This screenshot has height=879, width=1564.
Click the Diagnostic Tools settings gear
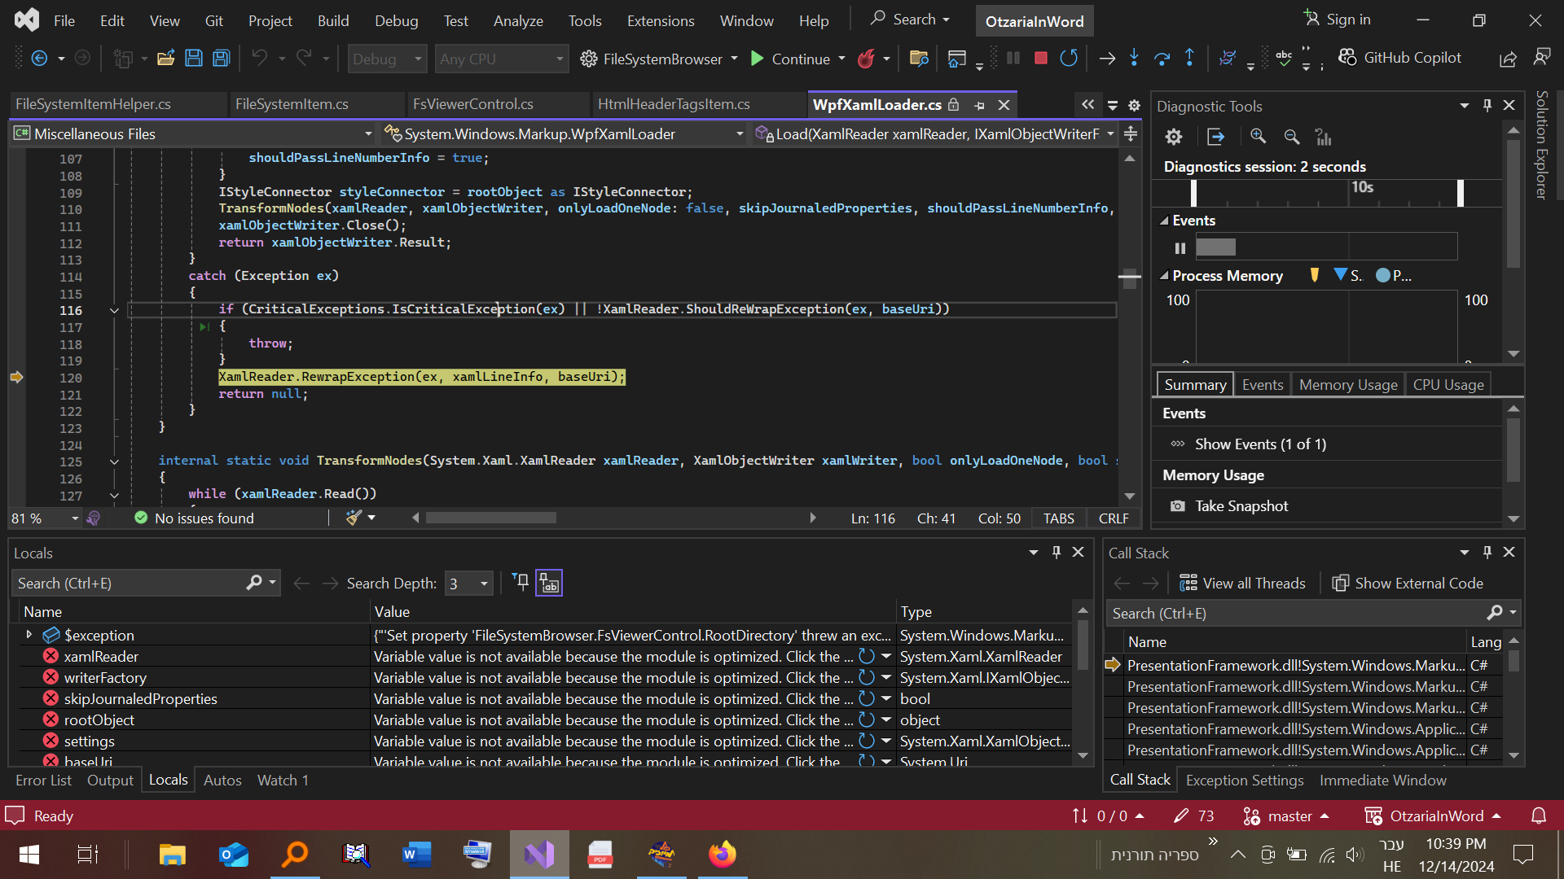click(1174, 137)
